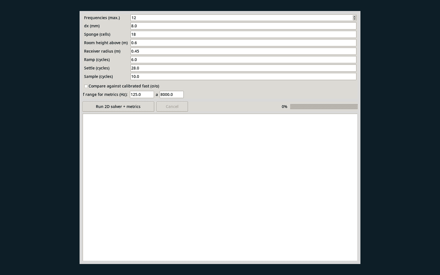Click the dx (mm) input field
Viewport: 440px width, 275px height.
click(x=243, y=26)
